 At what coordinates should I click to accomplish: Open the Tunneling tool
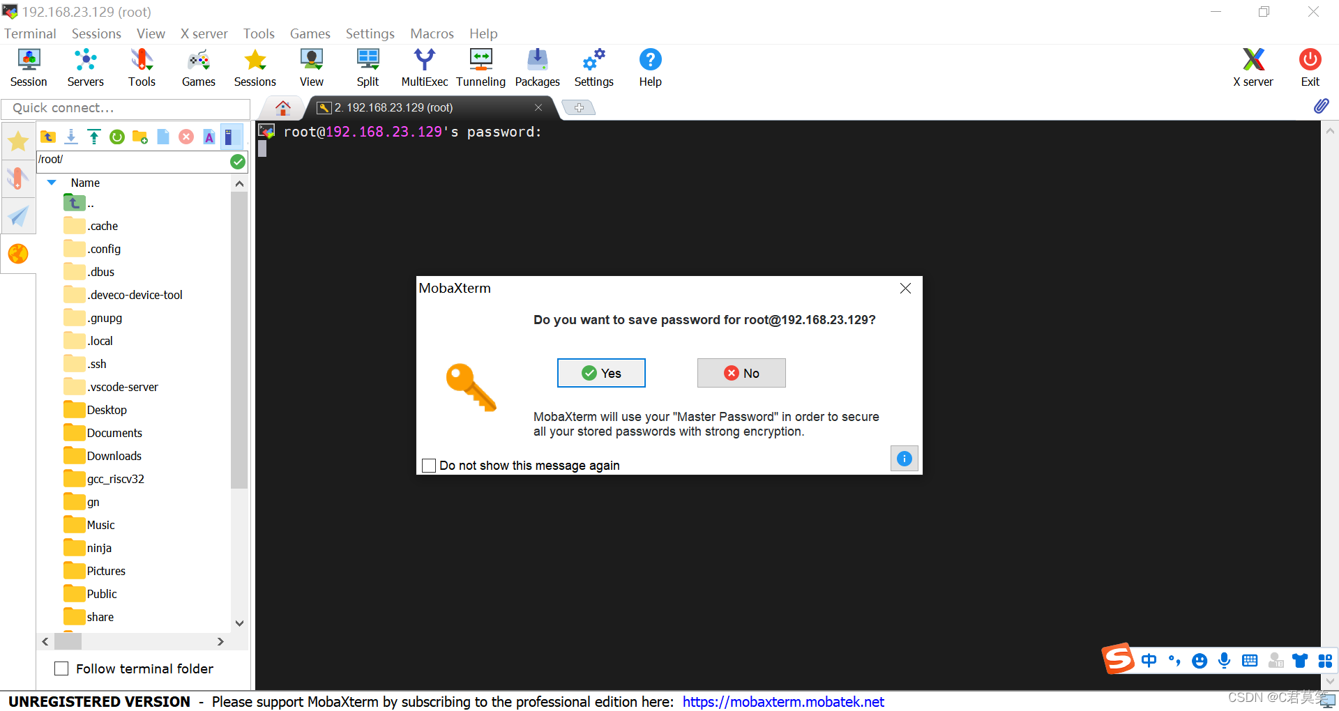pyautogui.click(x=481, y=66)
